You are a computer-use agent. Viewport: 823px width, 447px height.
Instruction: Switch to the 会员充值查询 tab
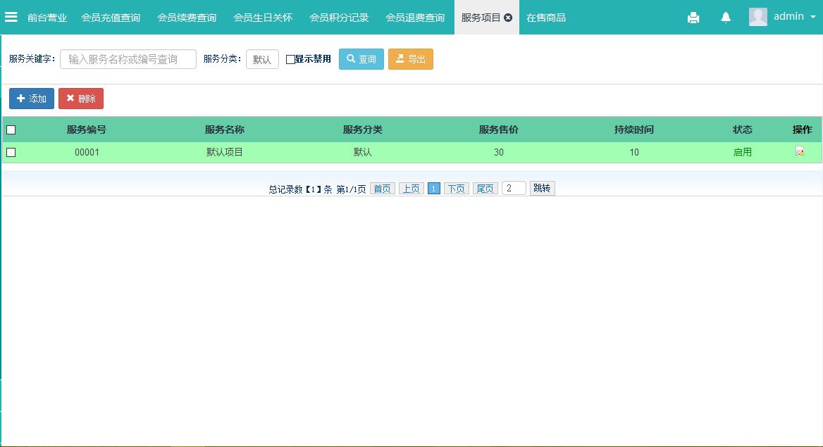(111, 18)
